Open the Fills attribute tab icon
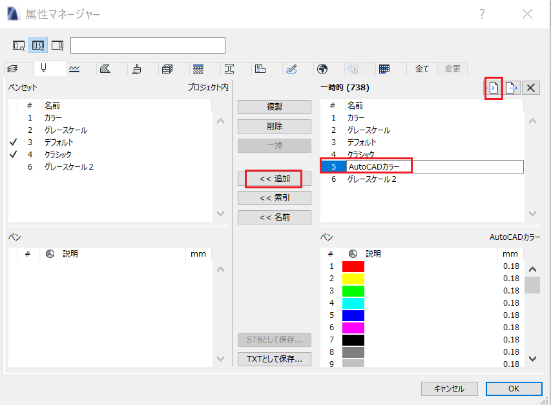The width and height of the screenshot is (551, 405). tap(105, 69)
